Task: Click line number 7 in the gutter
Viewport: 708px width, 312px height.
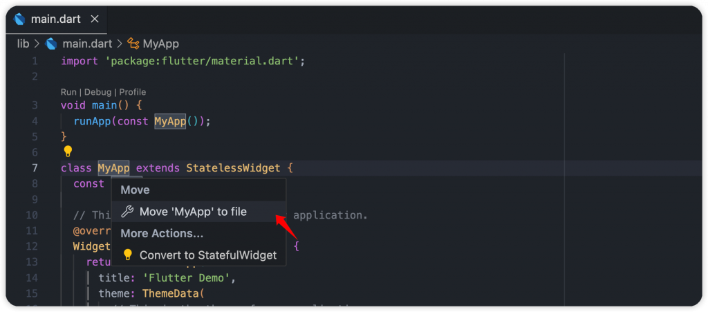Action: pyautogui.click(x=35, y=168)
